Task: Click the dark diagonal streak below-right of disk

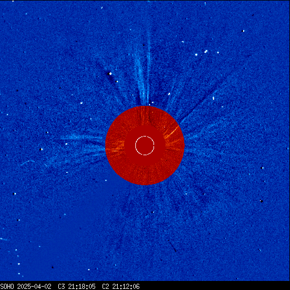Action: coord(172,246)
